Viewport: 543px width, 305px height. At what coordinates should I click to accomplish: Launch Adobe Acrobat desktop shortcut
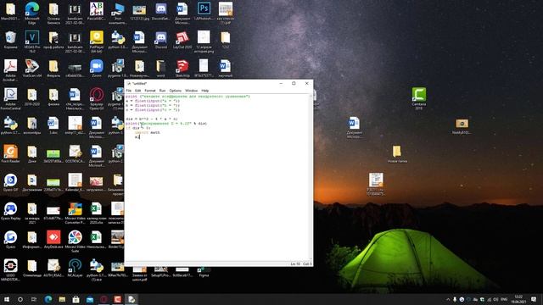point(10,69)
